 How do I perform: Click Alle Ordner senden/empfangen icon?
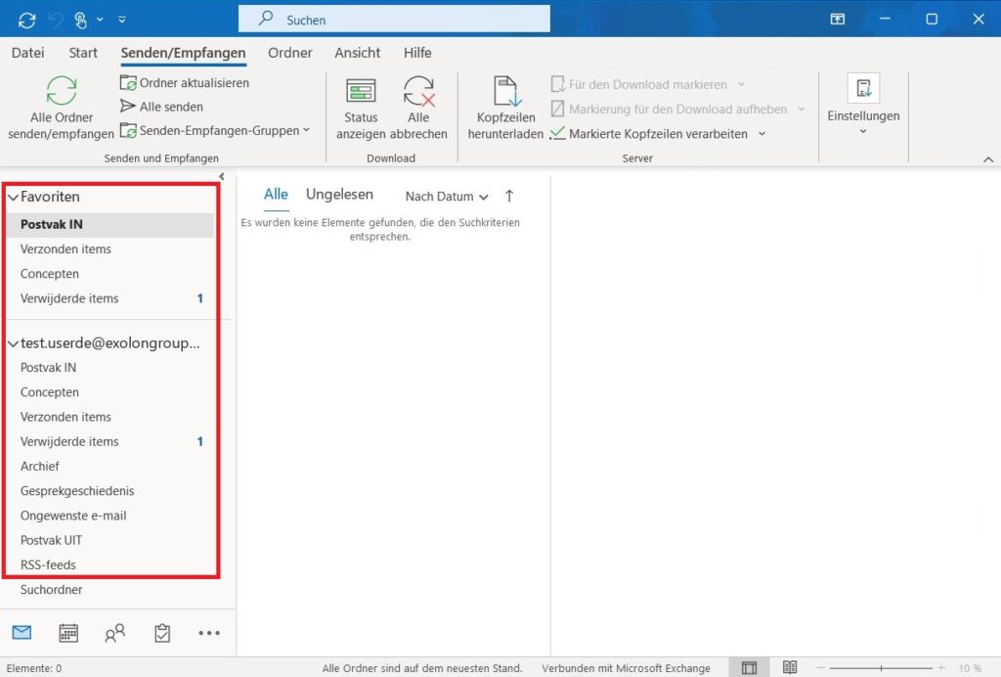coord(62,92)
